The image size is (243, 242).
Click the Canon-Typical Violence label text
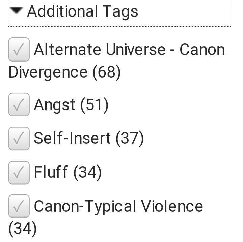pos(118,206)
